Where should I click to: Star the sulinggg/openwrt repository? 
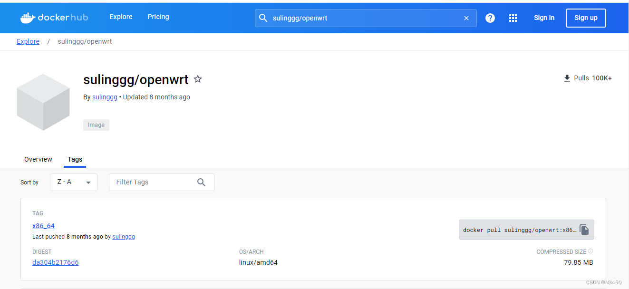click(198, 79)
